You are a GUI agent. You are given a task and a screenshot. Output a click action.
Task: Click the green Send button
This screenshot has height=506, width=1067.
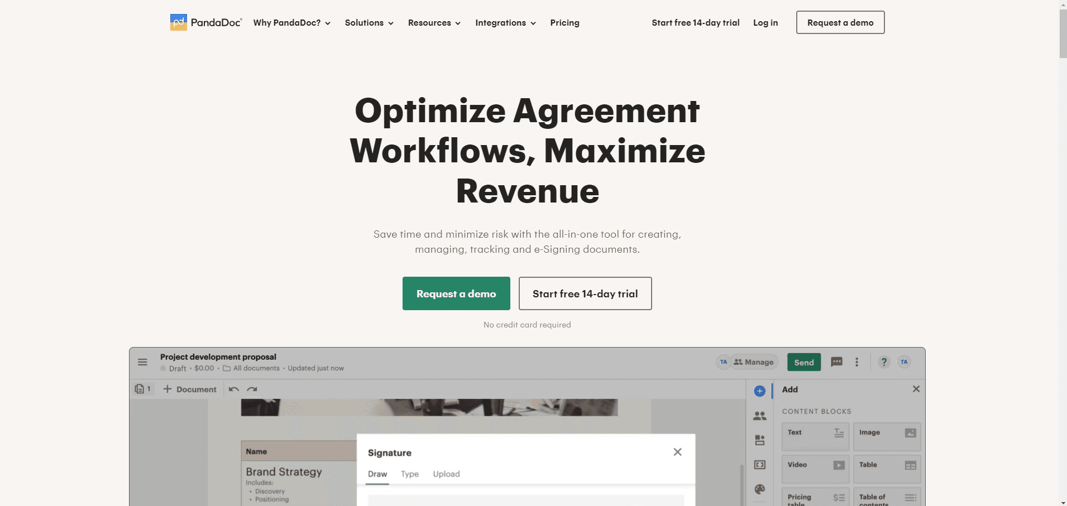click(804, 362)
